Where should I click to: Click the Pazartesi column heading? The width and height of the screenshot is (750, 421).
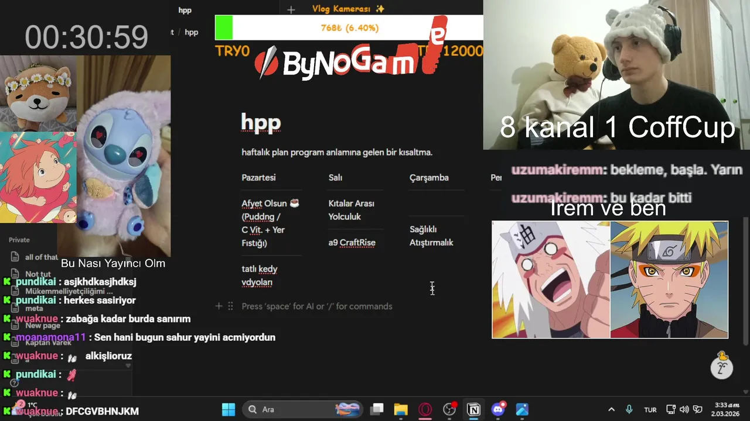click(258, 178)
